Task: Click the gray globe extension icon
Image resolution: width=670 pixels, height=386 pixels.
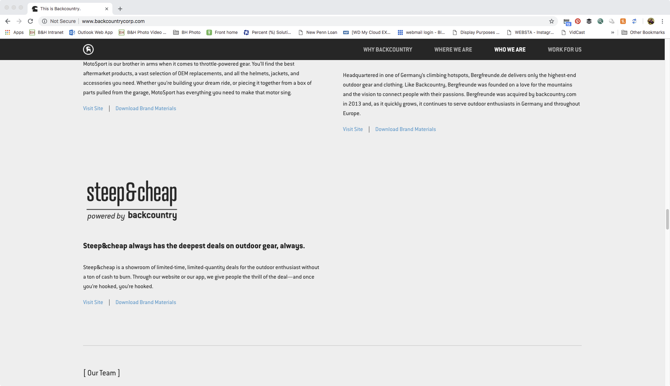Action: (612, 21)
